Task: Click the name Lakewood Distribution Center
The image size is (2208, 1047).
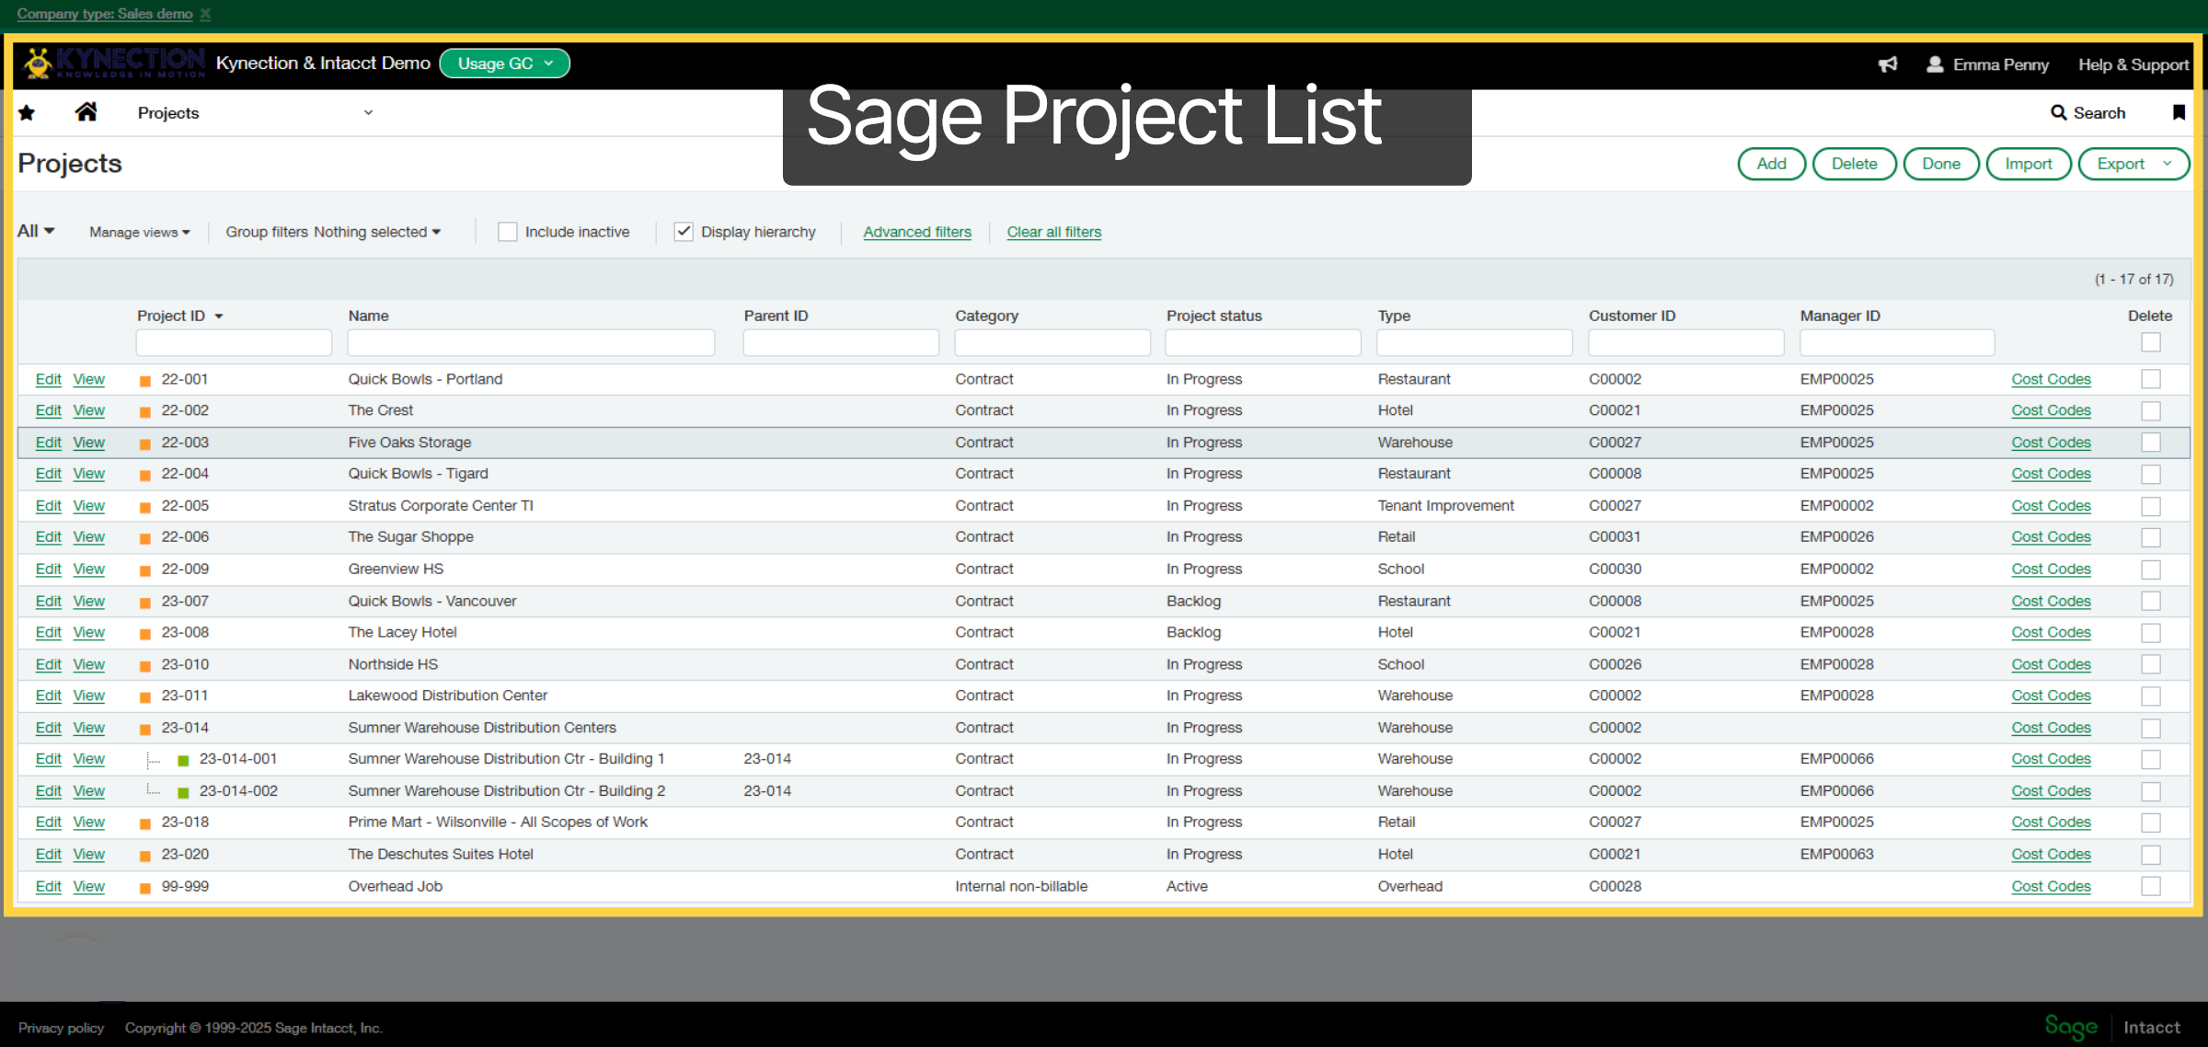Action: (x=447, y=696)
